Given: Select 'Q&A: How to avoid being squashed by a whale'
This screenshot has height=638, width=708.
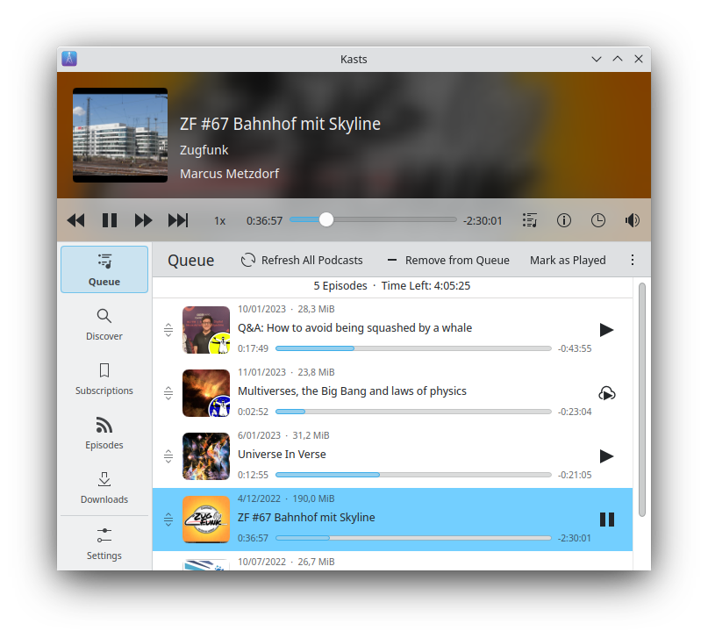Looking at the screenshot, I should (355, 328).
